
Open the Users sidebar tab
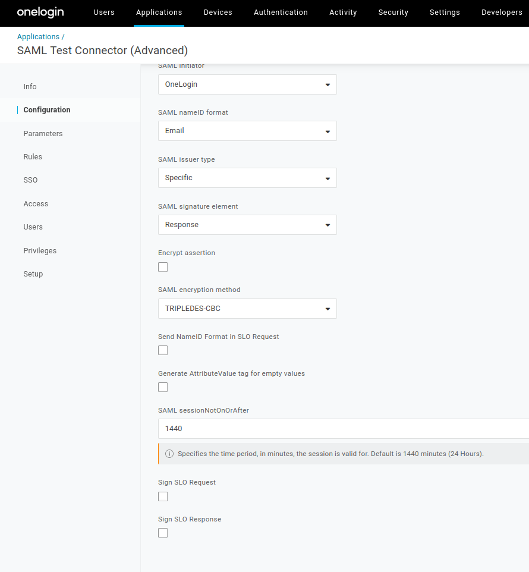(33, 227)
